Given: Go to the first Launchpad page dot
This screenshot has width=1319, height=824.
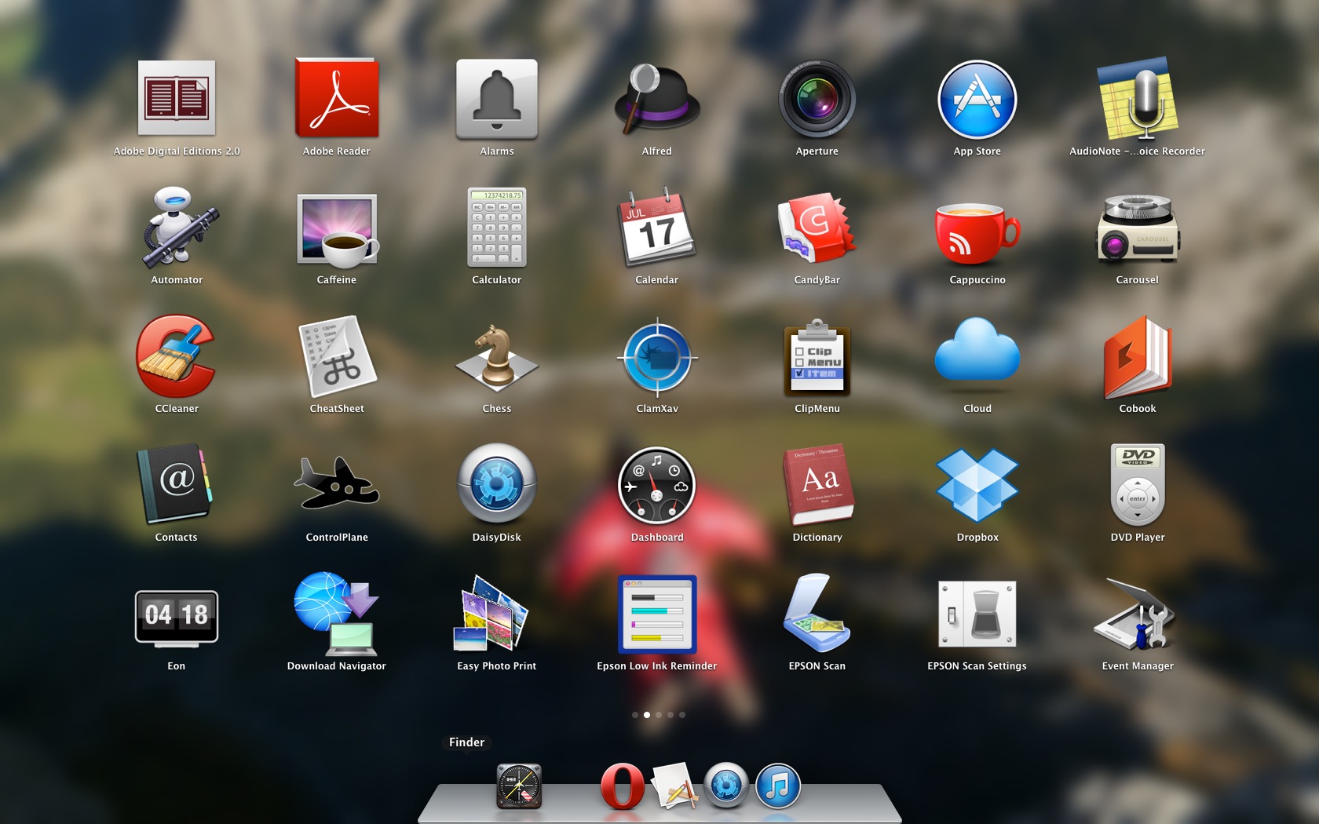Looking at the screenshot, I should click(x=635, y=715).
